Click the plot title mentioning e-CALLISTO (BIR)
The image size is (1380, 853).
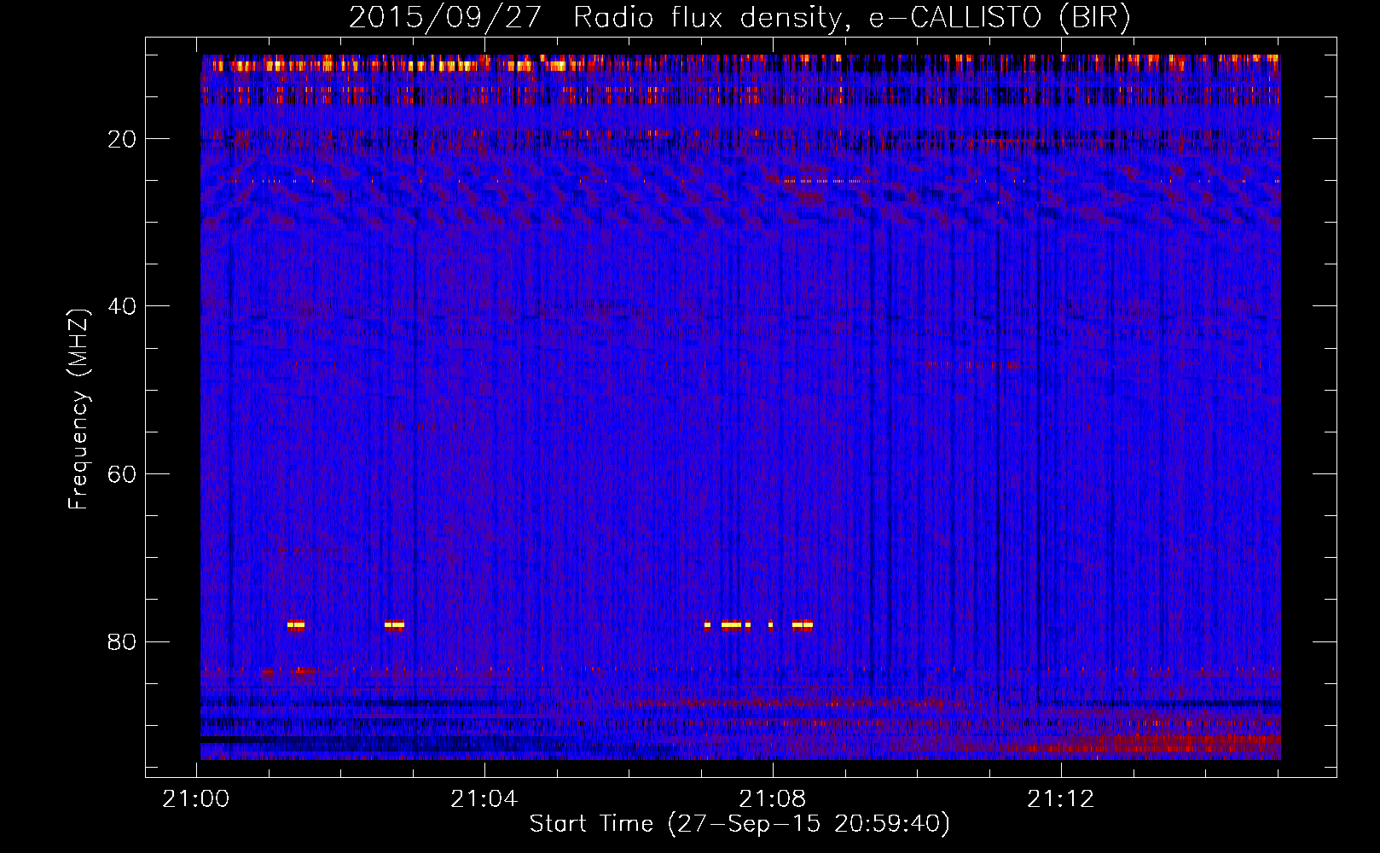pos(739,18)
